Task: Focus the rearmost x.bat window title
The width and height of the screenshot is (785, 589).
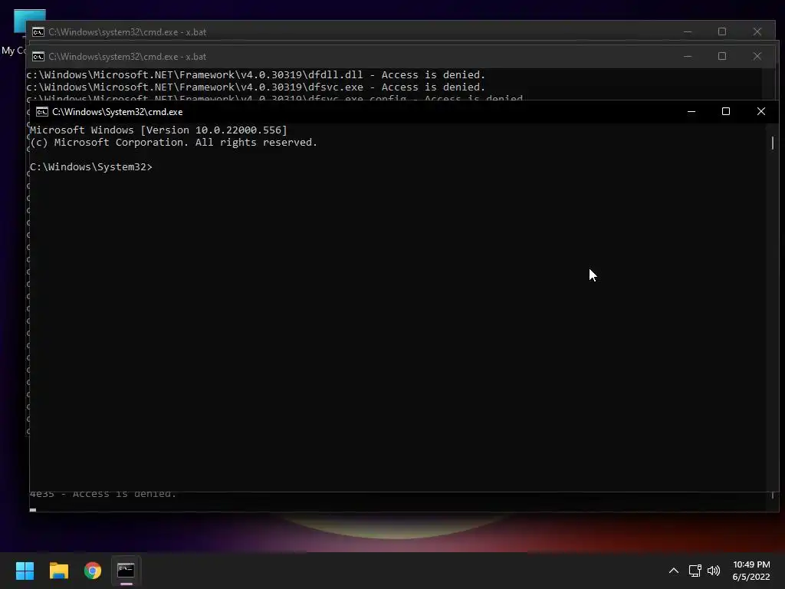Action: pos(127,32)
